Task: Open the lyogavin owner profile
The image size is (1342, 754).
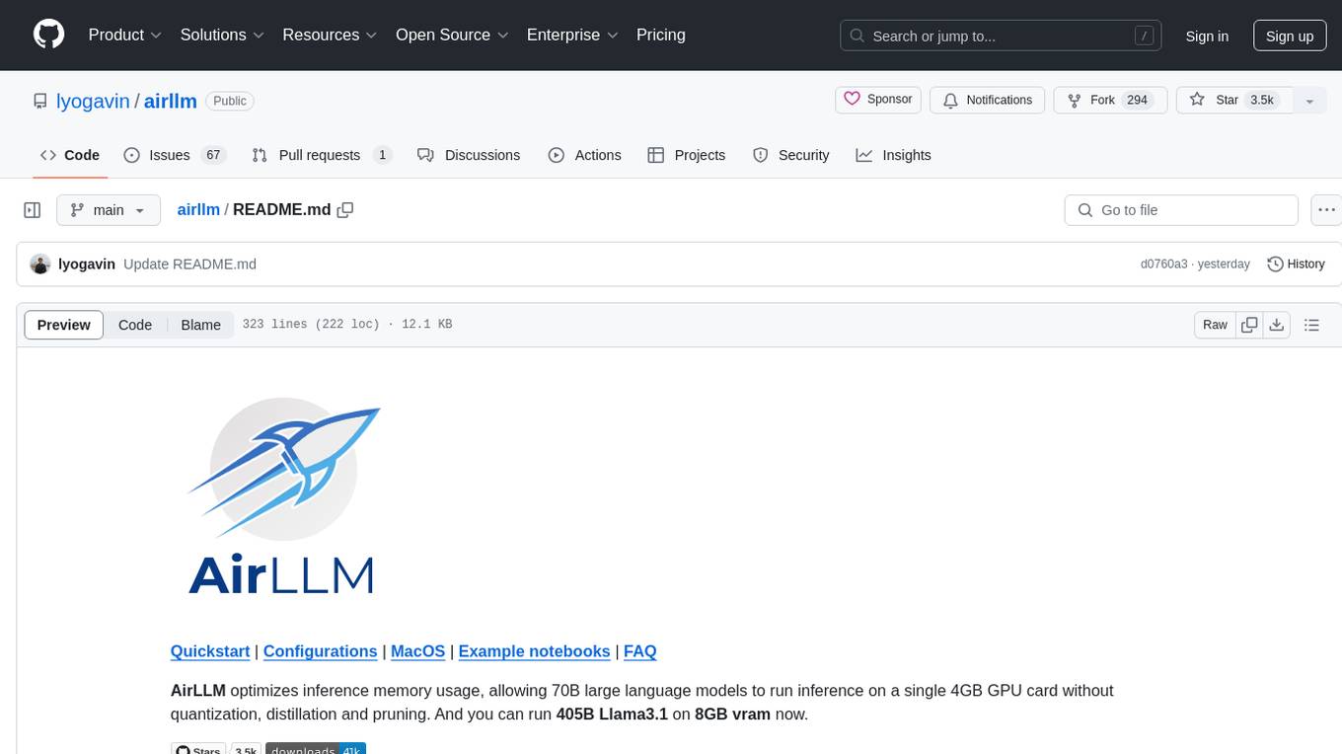Action: click(x=93, y=101)
